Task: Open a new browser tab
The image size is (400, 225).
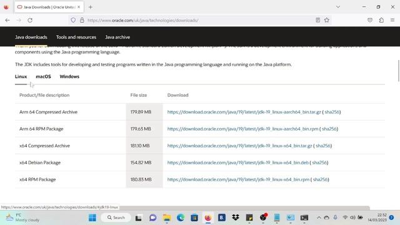Action: [x=90, y=7]
